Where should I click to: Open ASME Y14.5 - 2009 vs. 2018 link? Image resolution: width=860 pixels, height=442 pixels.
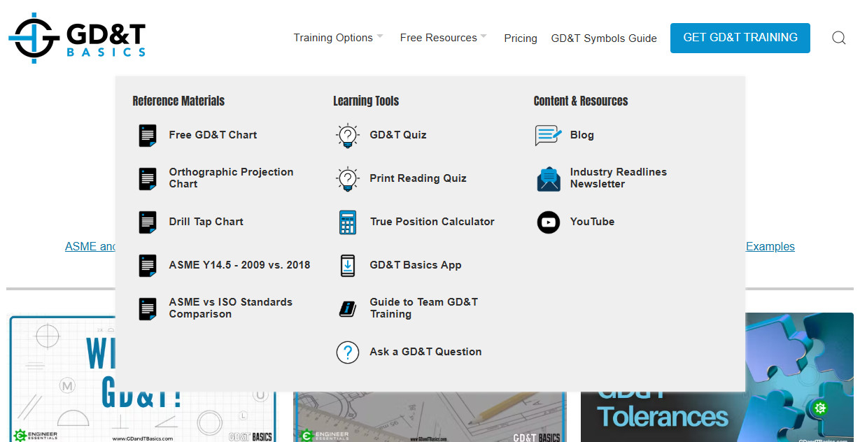[239, 265]
